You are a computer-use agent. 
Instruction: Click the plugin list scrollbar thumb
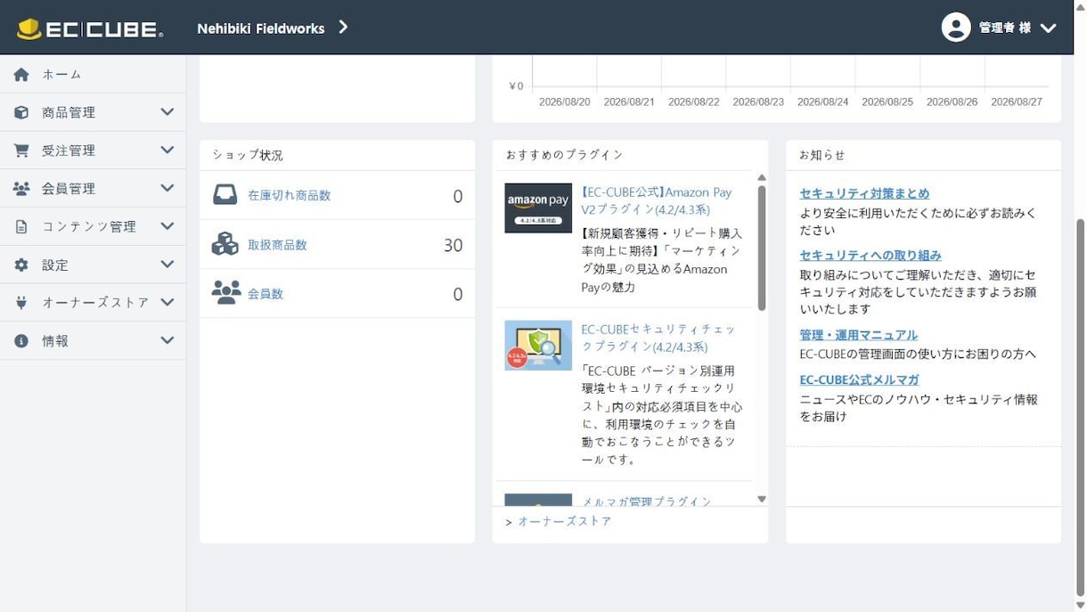[762, 248]
